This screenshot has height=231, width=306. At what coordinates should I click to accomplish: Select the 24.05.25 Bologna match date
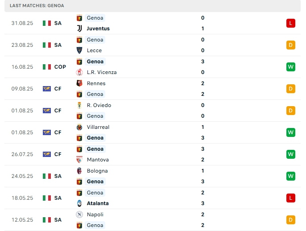click(x=22, y=176)
